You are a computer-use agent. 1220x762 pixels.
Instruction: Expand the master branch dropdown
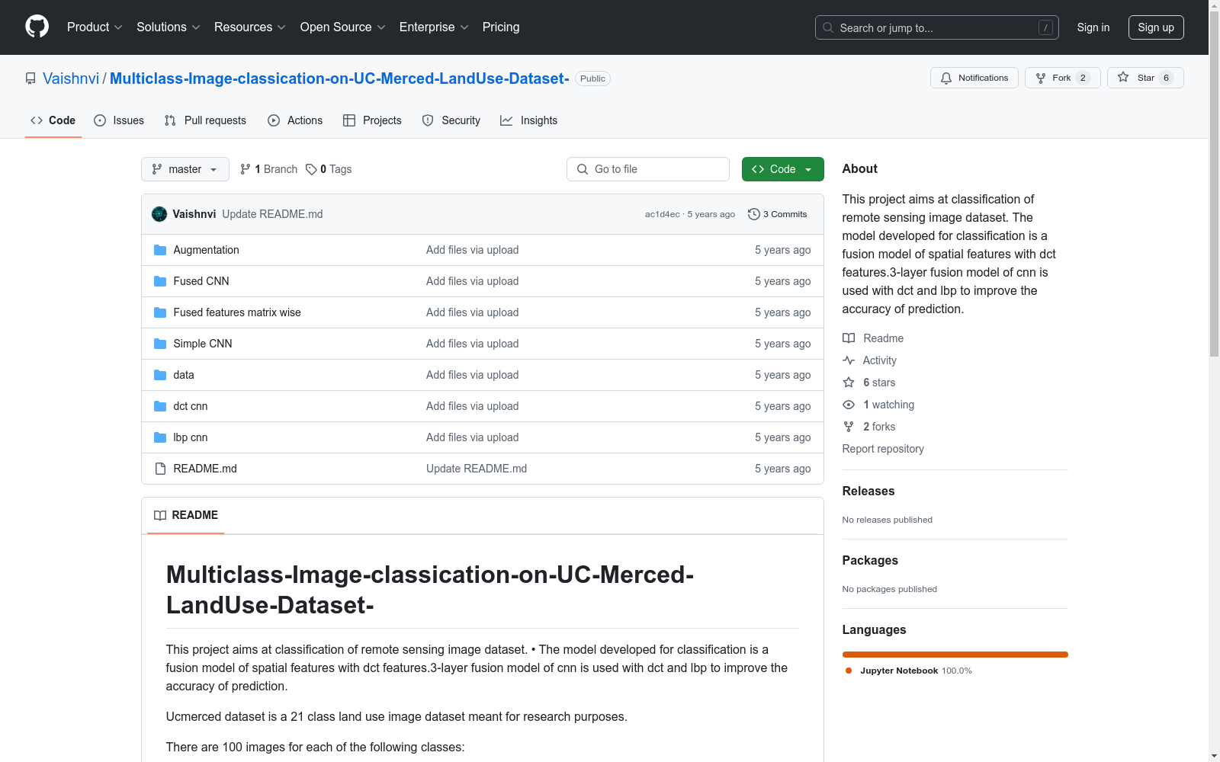pyautogui.click(x=185, y=169)
